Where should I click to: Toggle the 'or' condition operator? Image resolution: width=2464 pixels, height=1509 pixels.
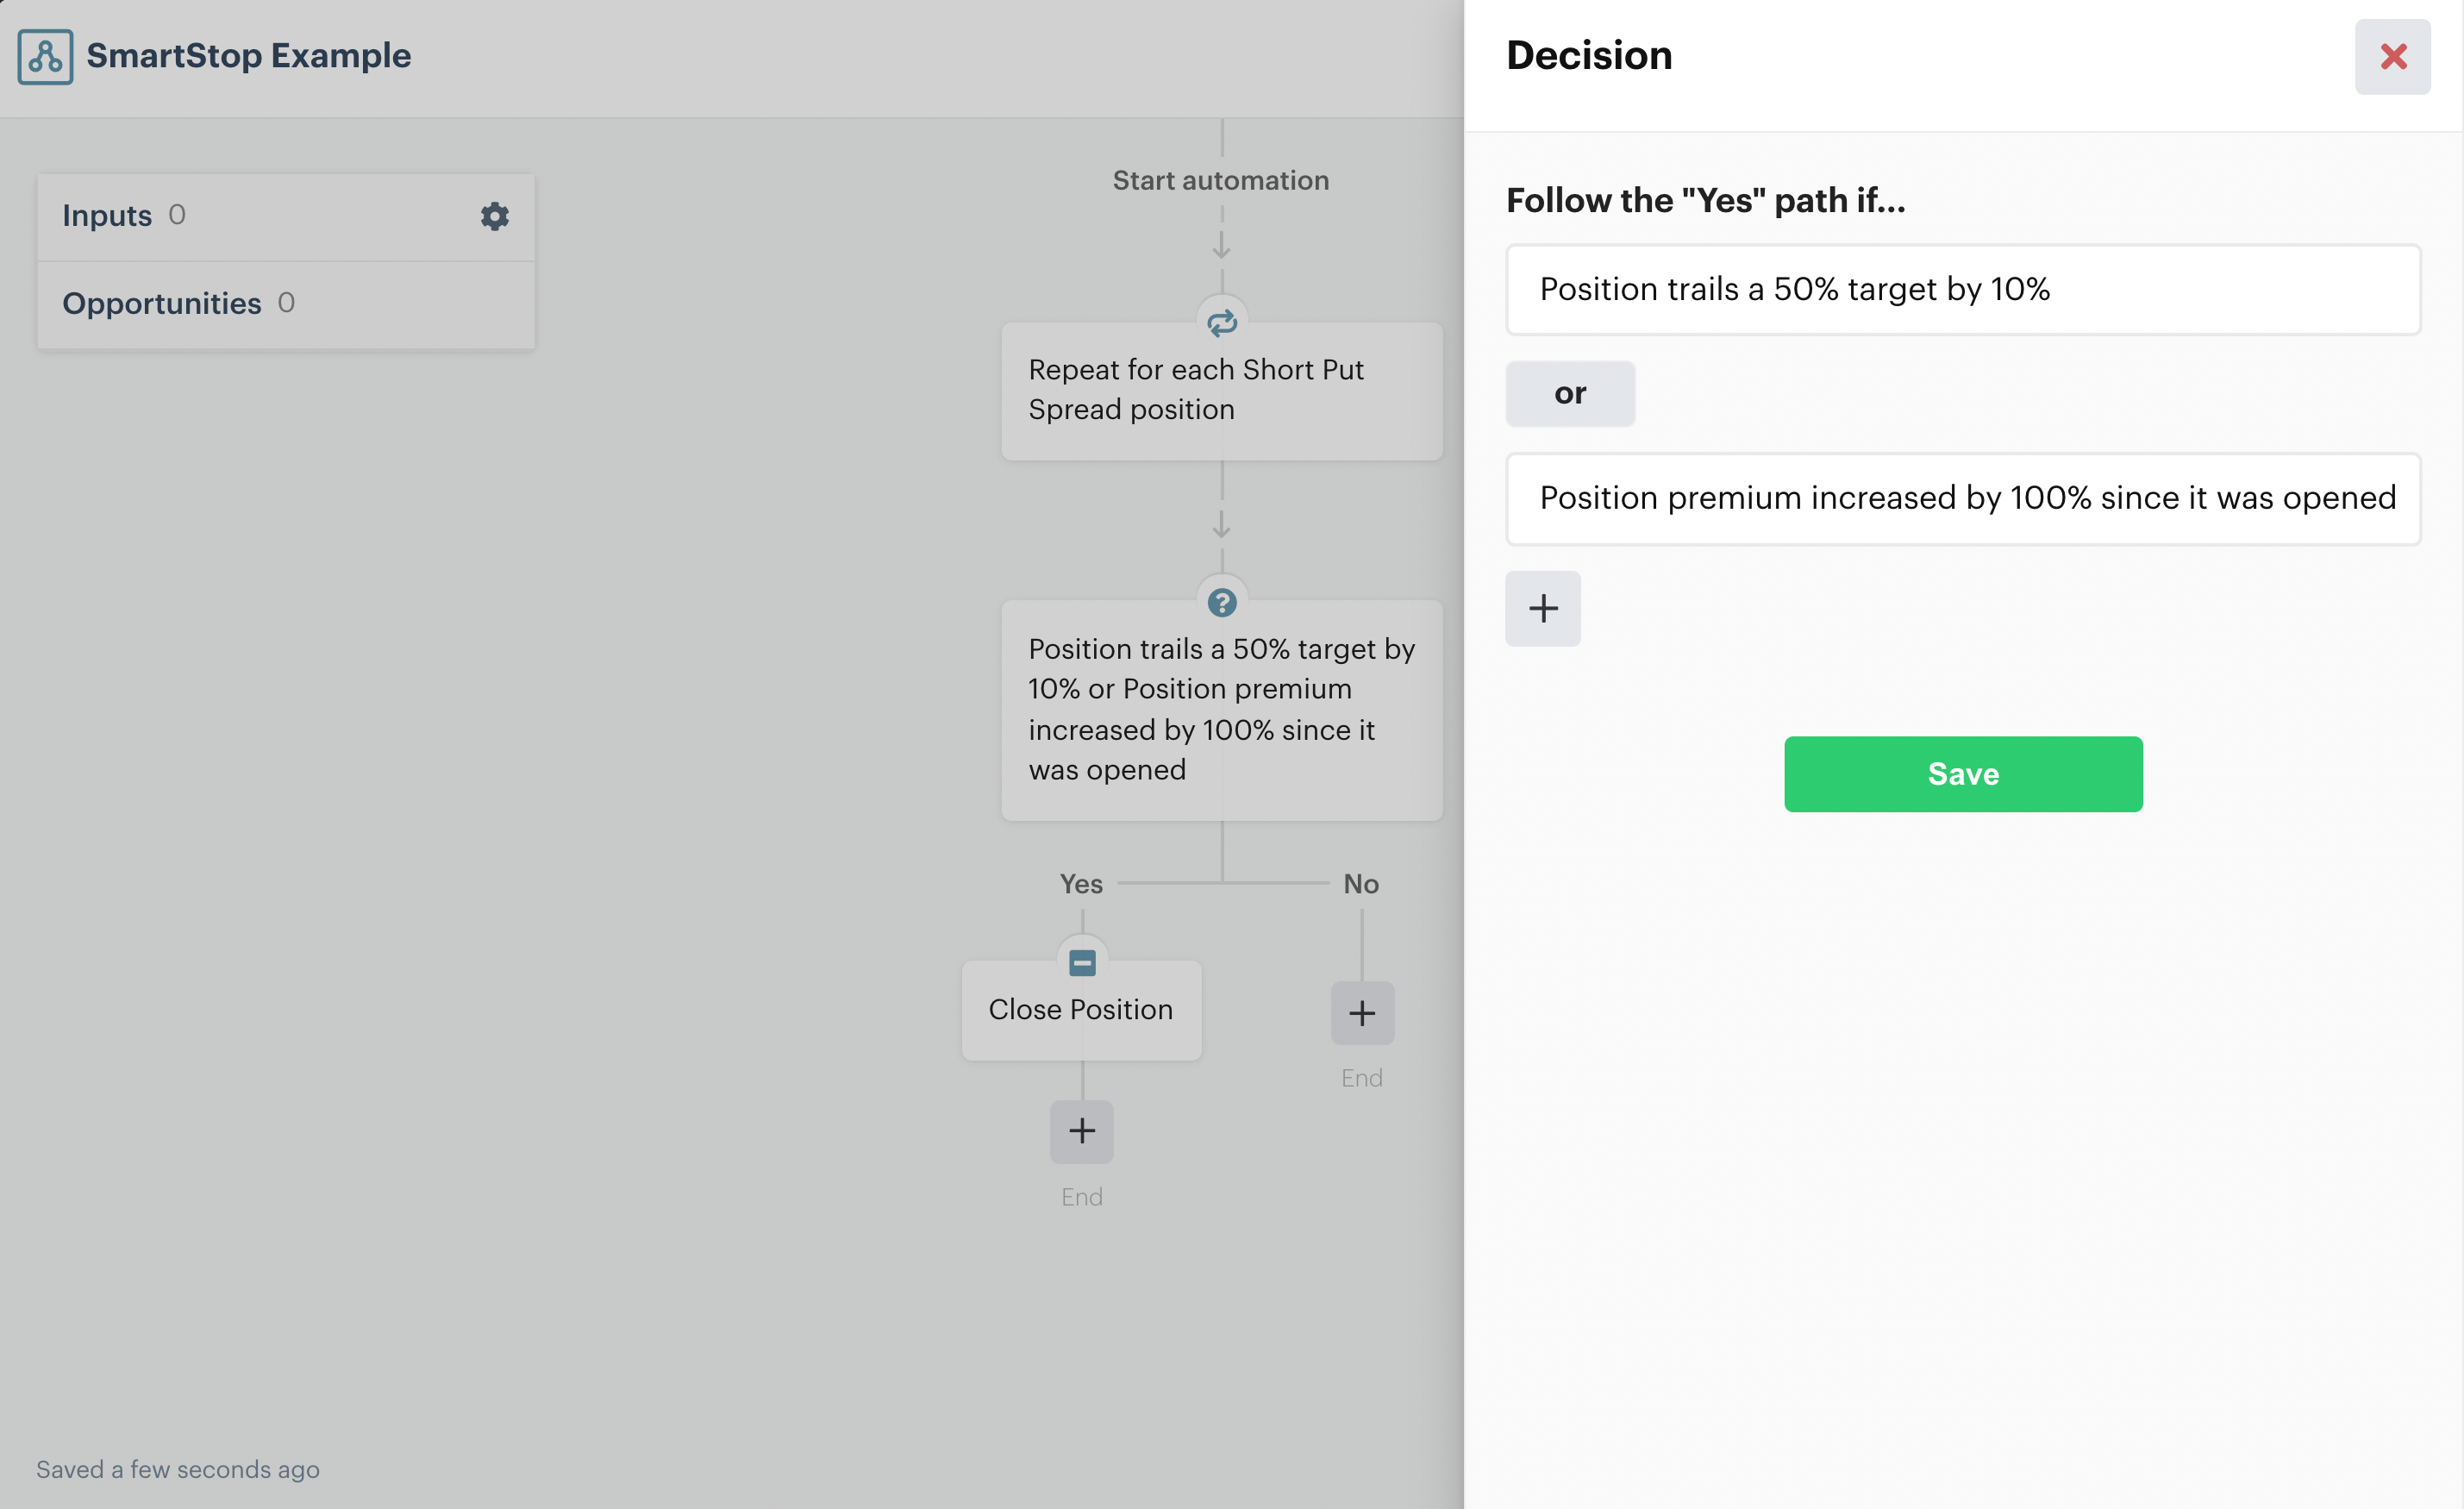click(1569, 393)
